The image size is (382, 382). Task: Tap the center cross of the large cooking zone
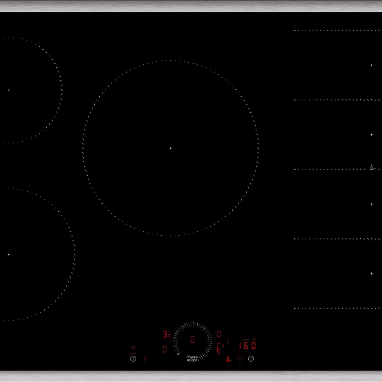170,148
